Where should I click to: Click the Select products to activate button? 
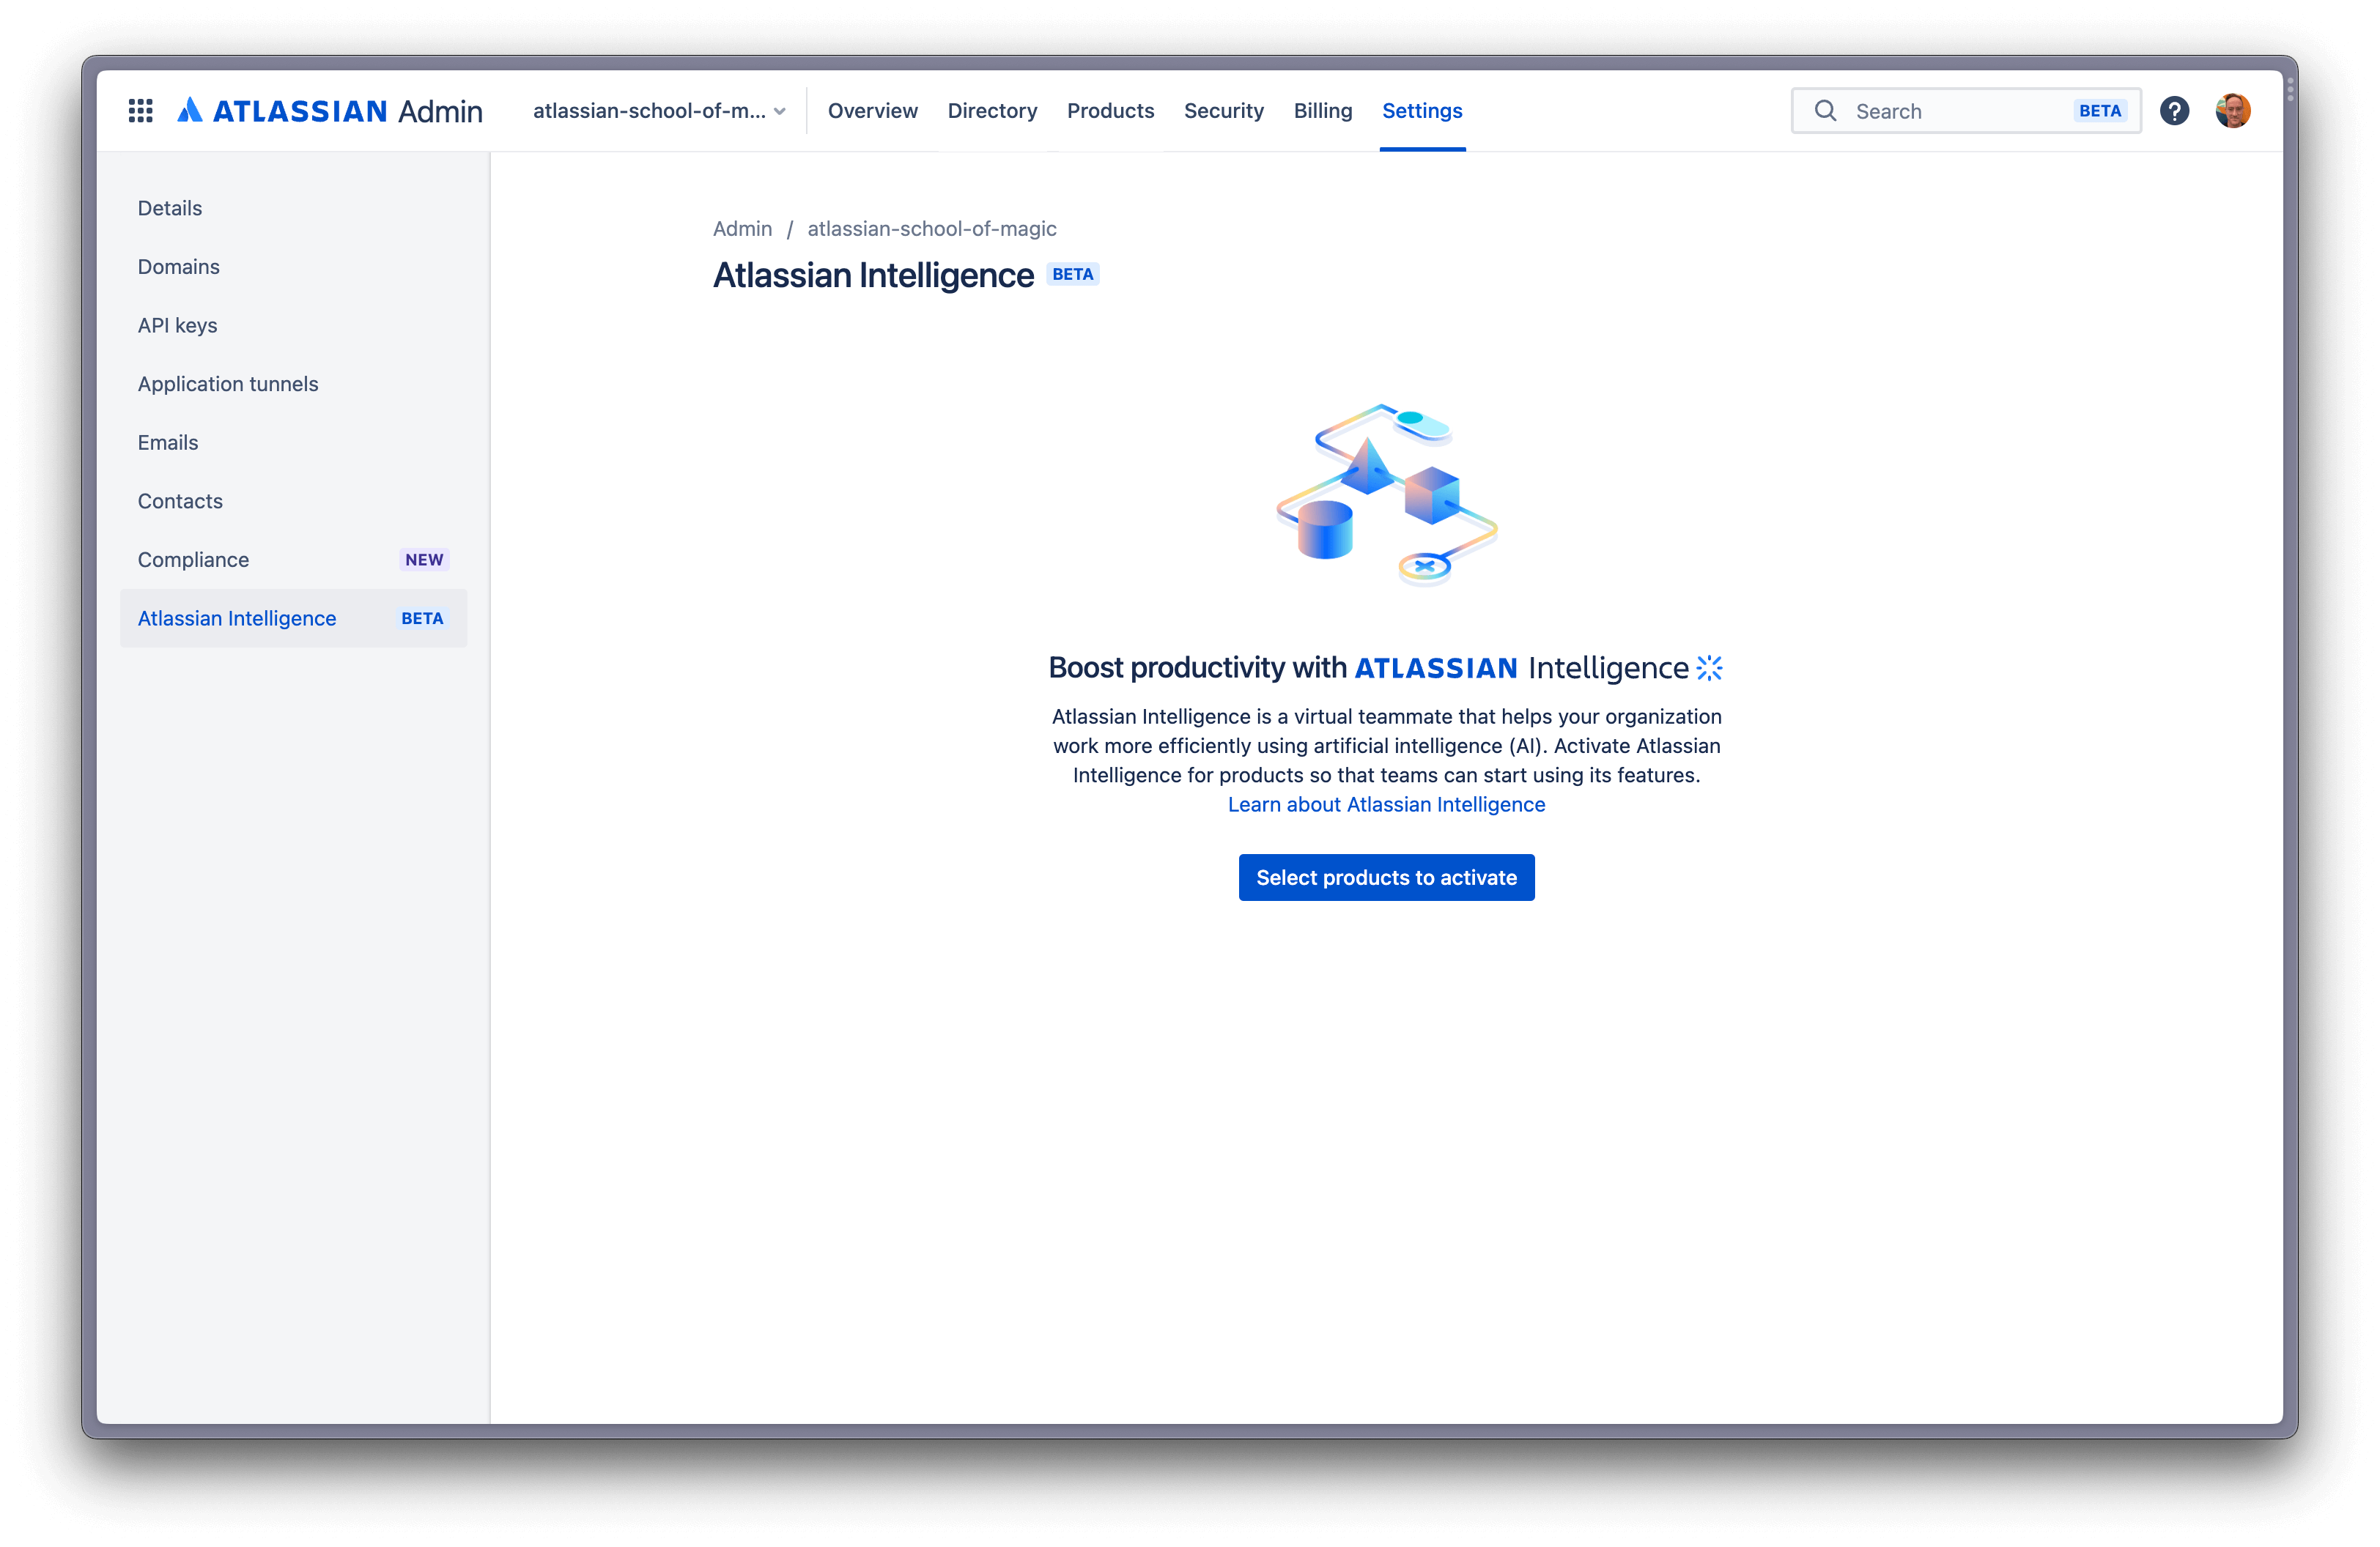(x=1386, y=876)
